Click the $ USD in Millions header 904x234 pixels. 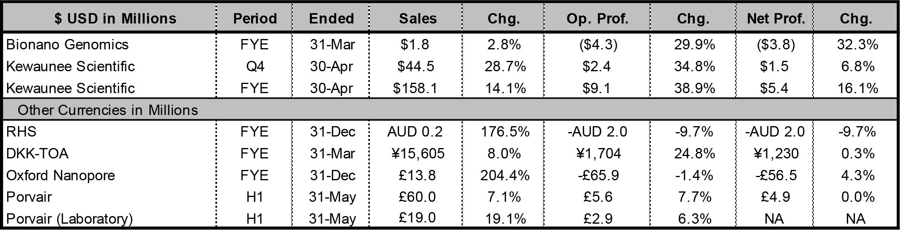tap(115, 18)
